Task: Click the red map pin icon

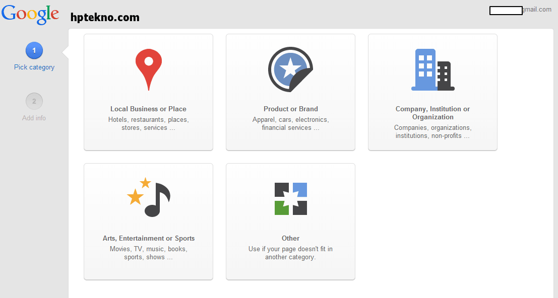Action: 149,69
